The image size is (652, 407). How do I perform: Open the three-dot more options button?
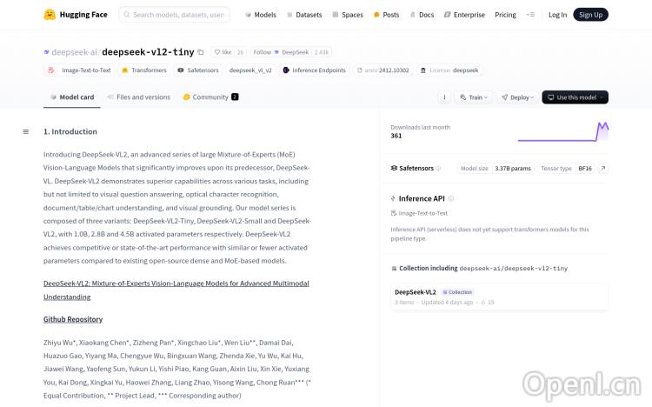click(x=444, y=97)
